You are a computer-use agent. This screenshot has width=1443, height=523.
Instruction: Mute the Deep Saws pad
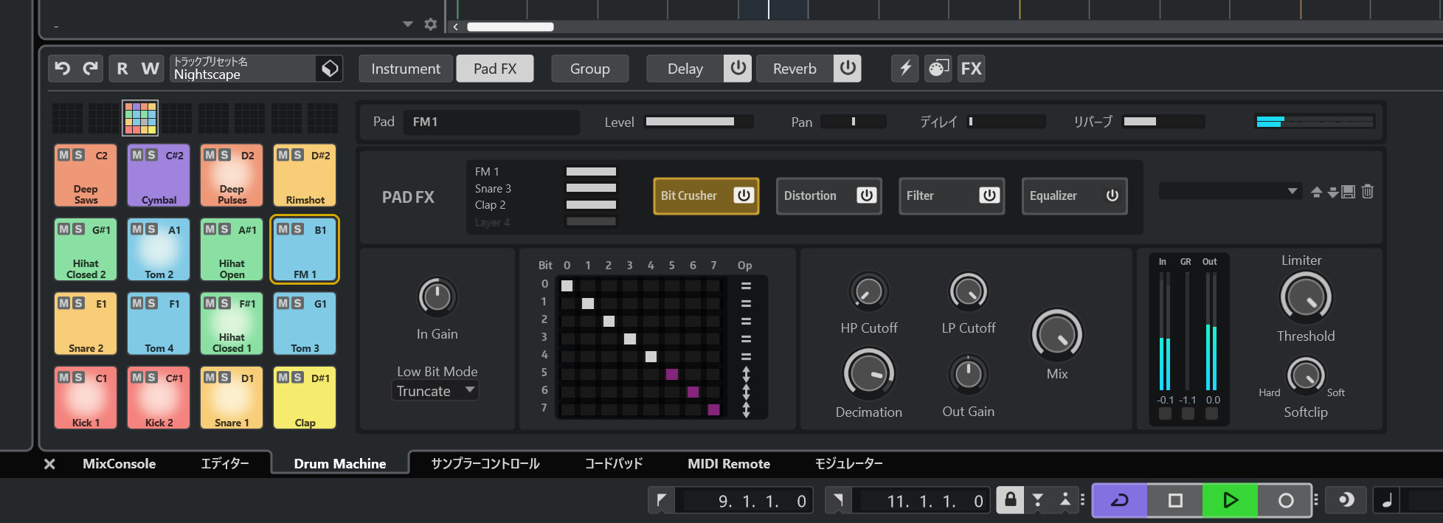(64, 155)
